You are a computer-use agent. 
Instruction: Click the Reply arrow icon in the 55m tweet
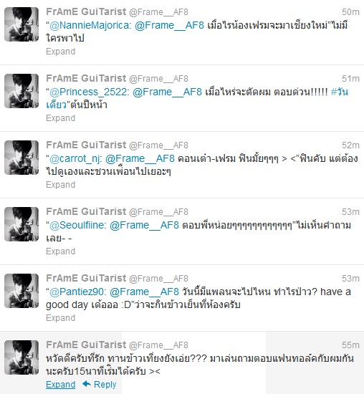[x=87, y=384]
